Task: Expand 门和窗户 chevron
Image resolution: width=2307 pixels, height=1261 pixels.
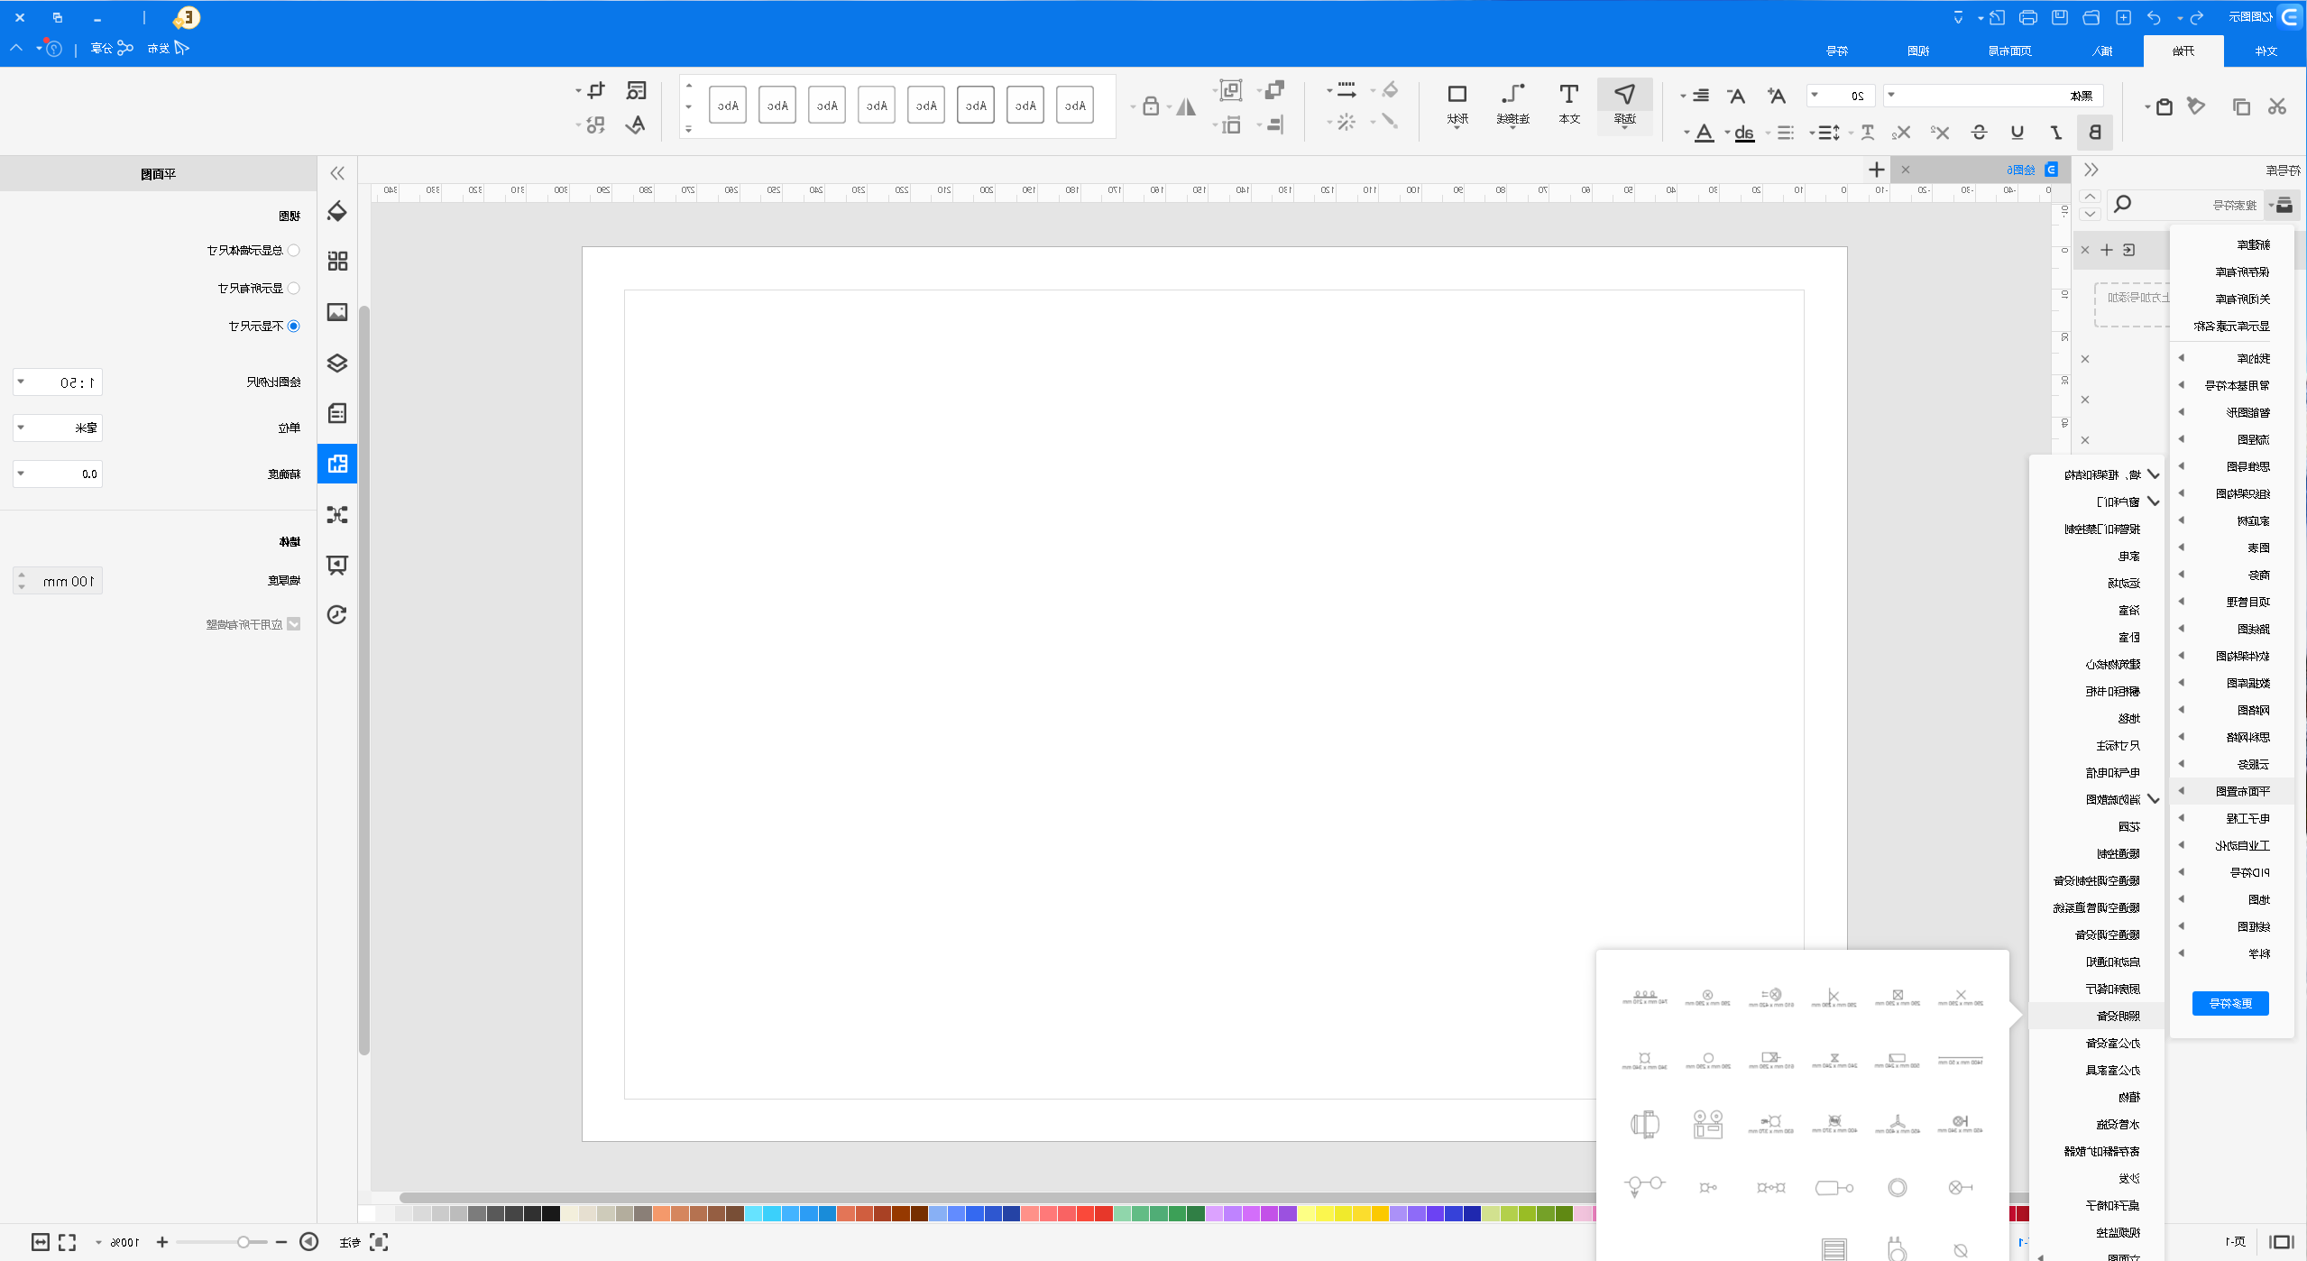Action: pos(2154,502)
